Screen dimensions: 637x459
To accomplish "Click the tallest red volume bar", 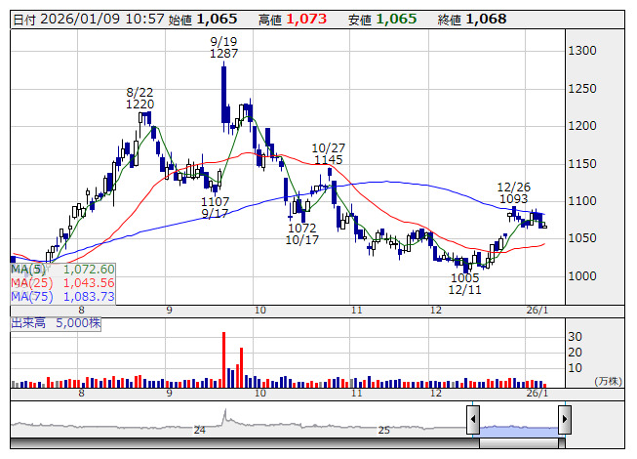I will tap(224, 361).
